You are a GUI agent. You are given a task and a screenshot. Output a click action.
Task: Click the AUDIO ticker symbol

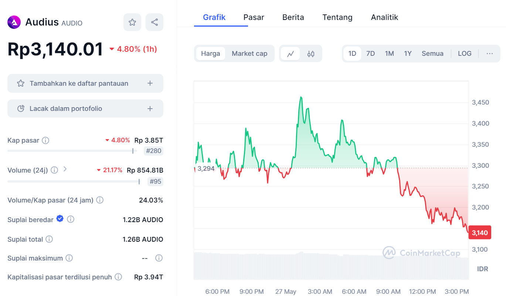click(72, 23)
